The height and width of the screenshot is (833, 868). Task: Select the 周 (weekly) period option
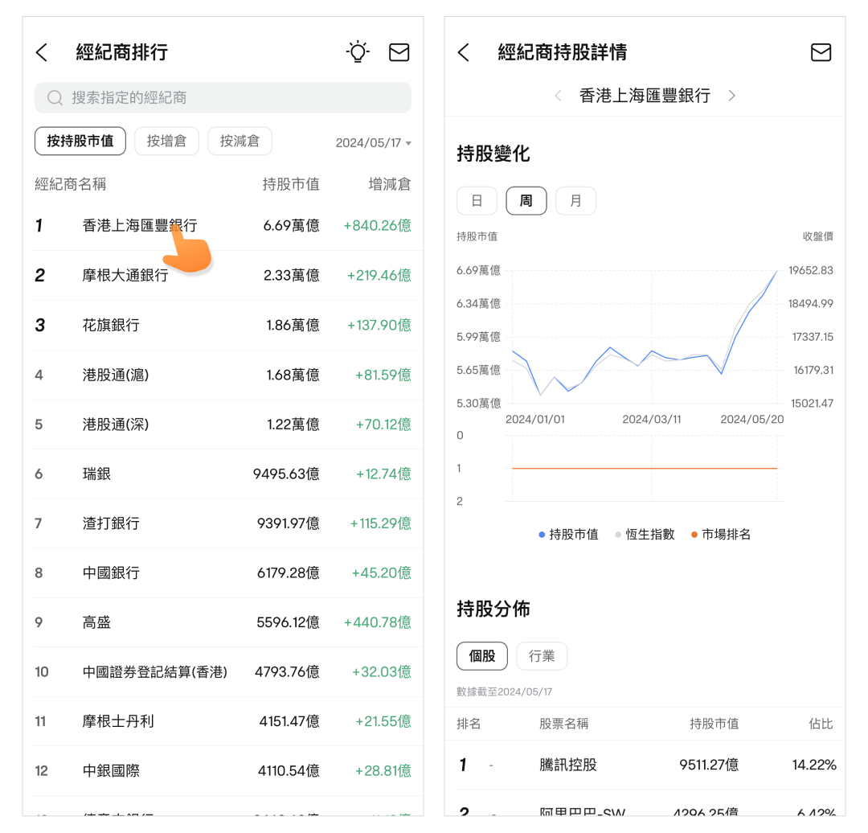[526, 201]
